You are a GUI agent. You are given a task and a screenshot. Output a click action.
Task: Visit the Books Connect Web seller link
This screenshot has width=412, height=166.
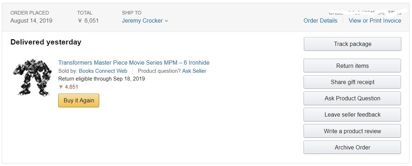point(103,71)
